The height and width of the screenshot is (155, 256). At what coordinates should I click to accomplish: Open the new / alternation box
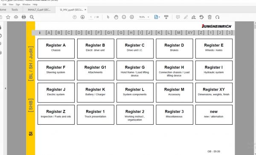click(x=214, y=115)
